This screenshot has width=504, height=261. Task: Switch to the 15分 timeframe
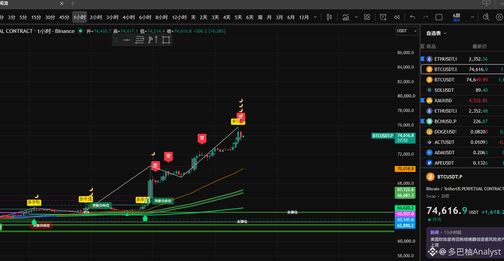coord(36,17)
